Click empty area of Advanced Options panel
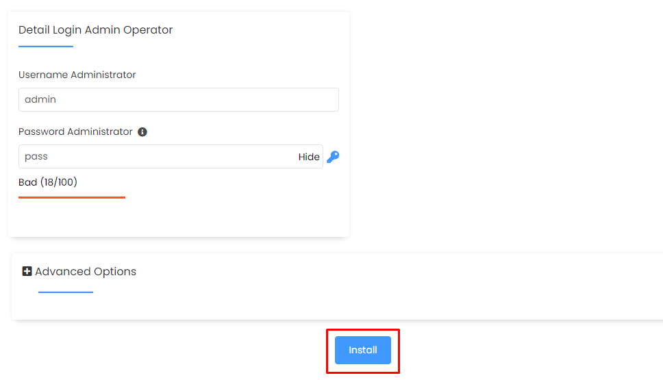663x380 pixels. pos(381,288)
